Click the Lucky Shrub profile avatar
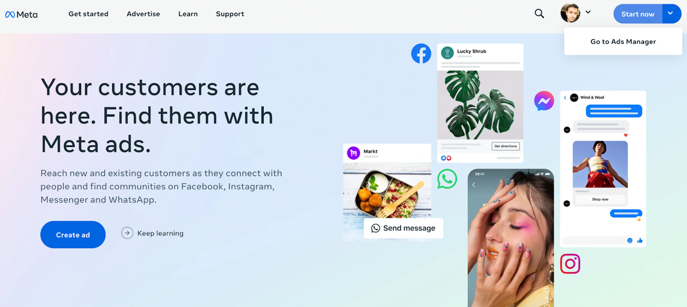687x307 pixels. (x=447, y=53)
